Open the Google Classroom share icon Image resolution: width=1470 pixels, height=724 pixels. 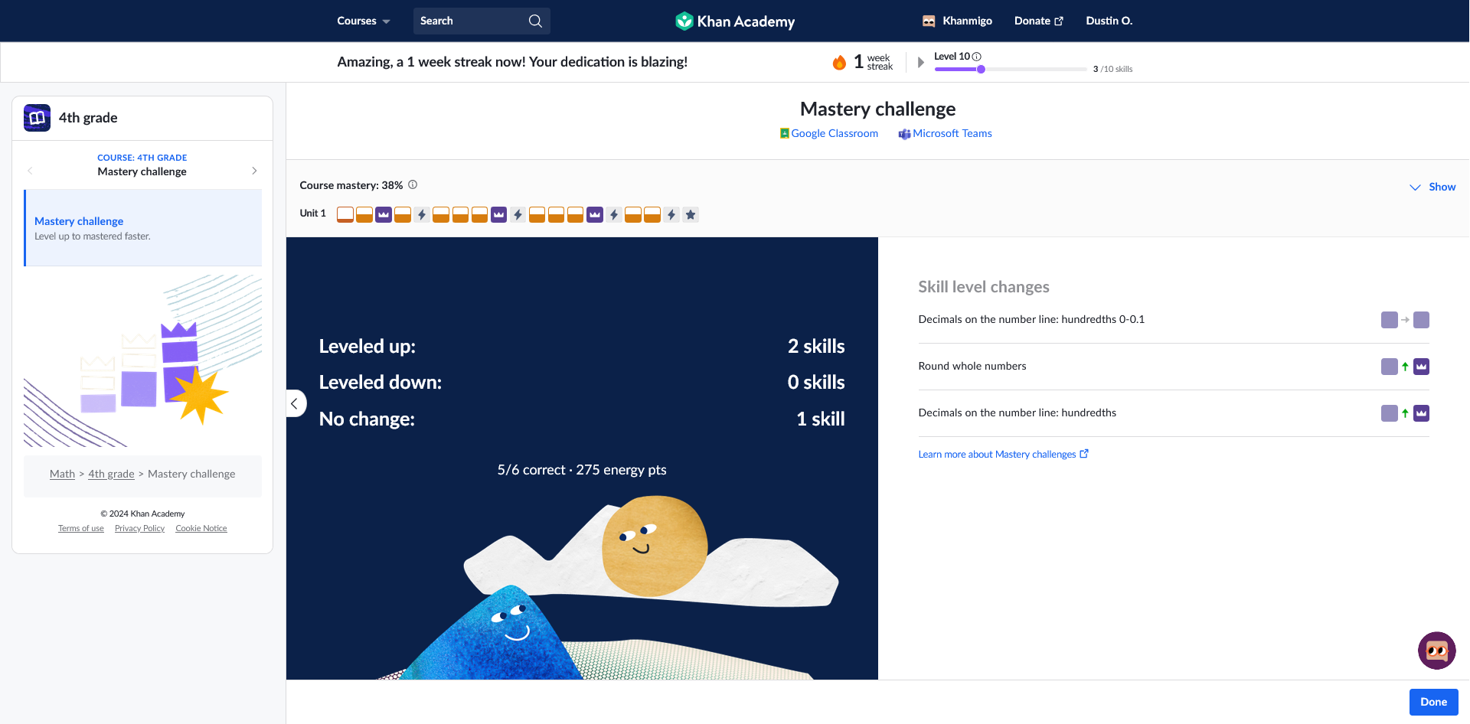pos(785,133)
